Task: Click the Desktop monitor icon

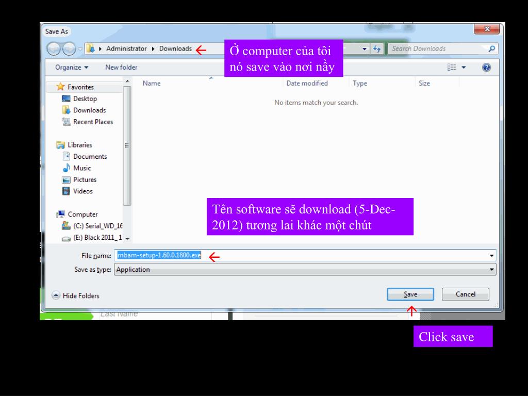Action: 67,98
